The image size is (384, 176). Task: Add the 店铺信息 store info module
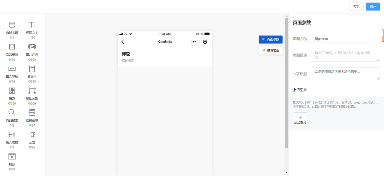tap(32, 118)
